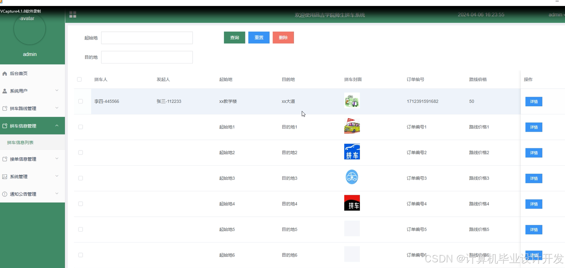Click the green 查询 button

tap(235, 38)
